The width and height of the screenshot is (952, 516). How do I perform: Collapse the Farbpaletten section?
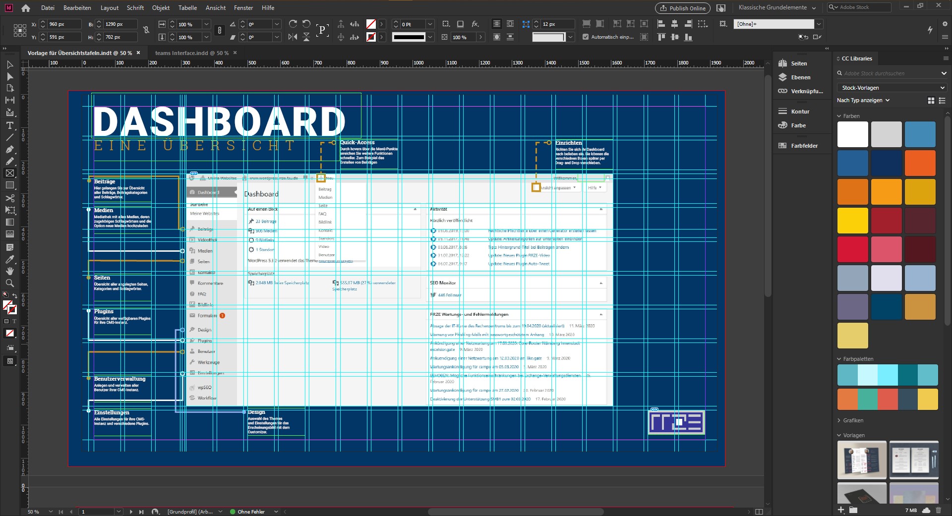(839, 359)
